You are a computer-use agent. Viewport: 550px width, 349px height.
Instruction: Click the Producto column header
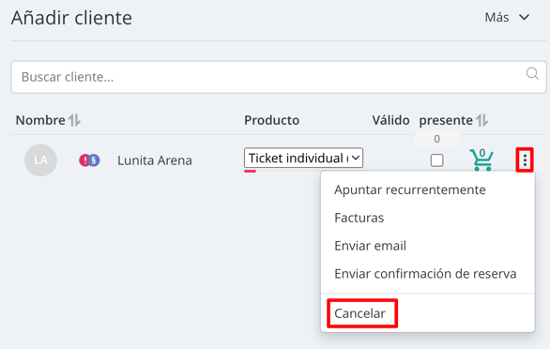[x=271, y=120]
